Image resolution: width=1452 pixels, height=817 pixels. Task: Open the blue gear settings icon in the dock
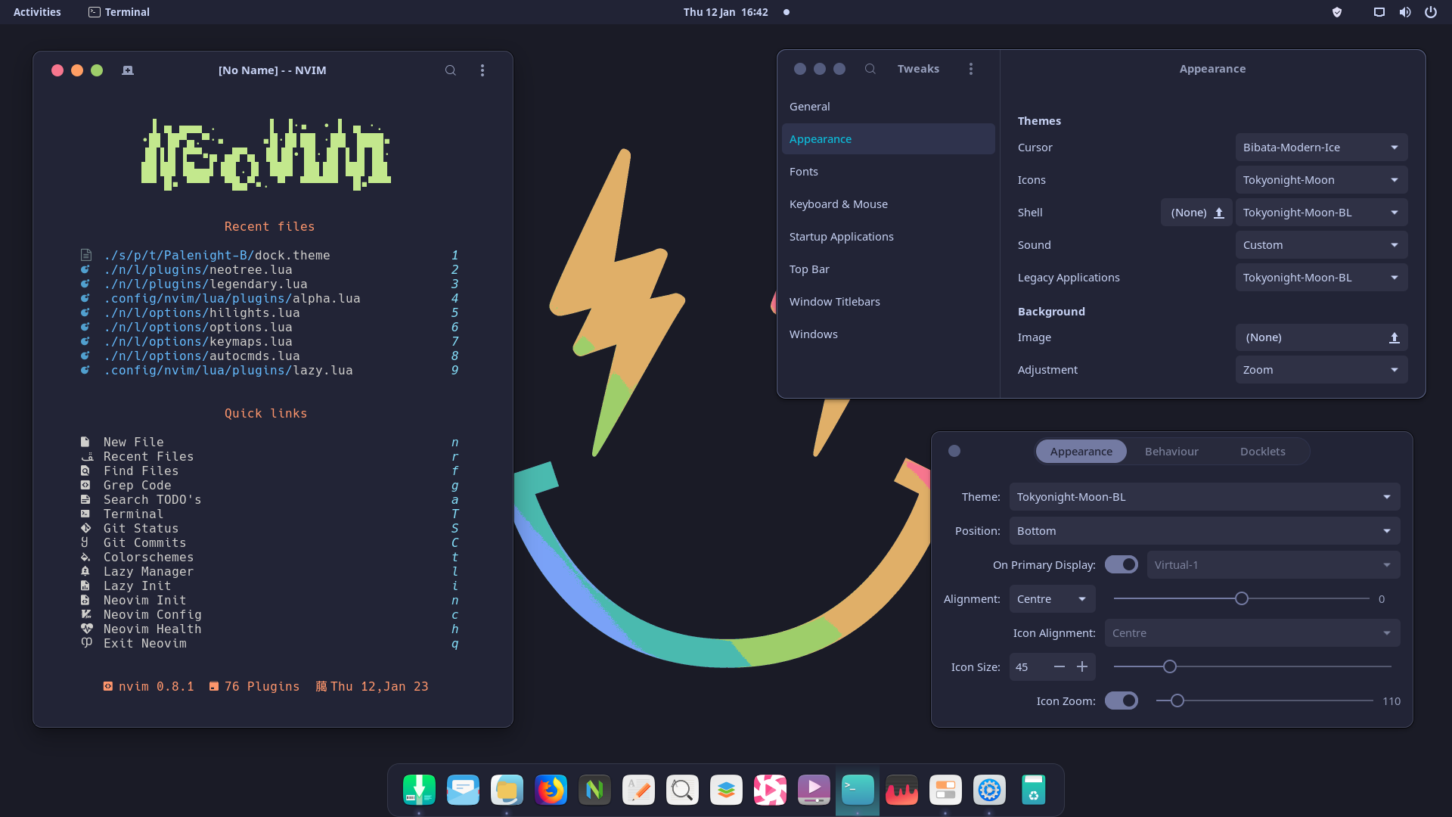(x=989, y=790)
